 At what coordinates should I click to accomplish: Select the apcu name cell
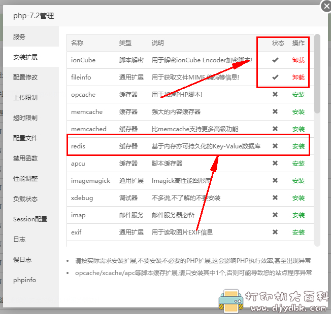point(78,164)
